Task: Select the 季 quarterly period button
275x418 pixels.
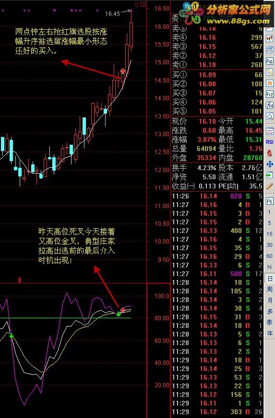Action: pyautogui.click(x=269, y=322)
